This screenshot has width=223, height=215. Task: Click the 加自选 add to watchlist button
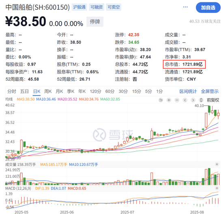click(208, 8)
